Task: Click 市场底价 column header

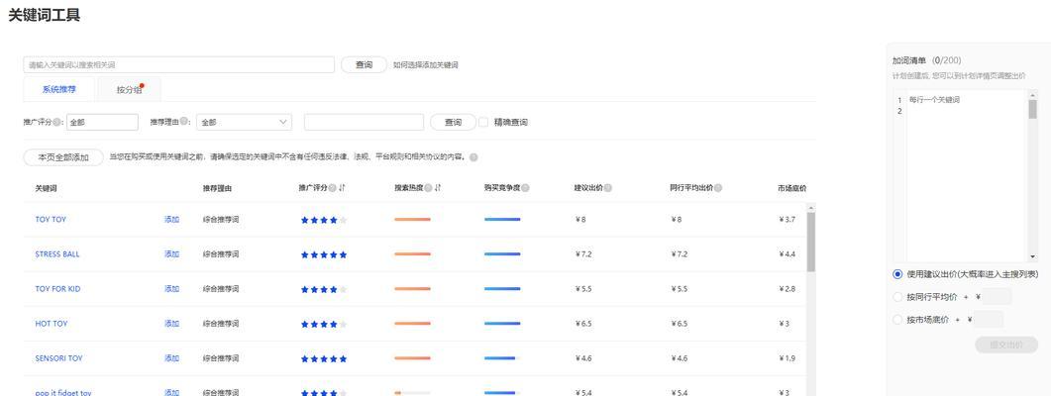Action: pyautogui.click(x=792, y=189)
